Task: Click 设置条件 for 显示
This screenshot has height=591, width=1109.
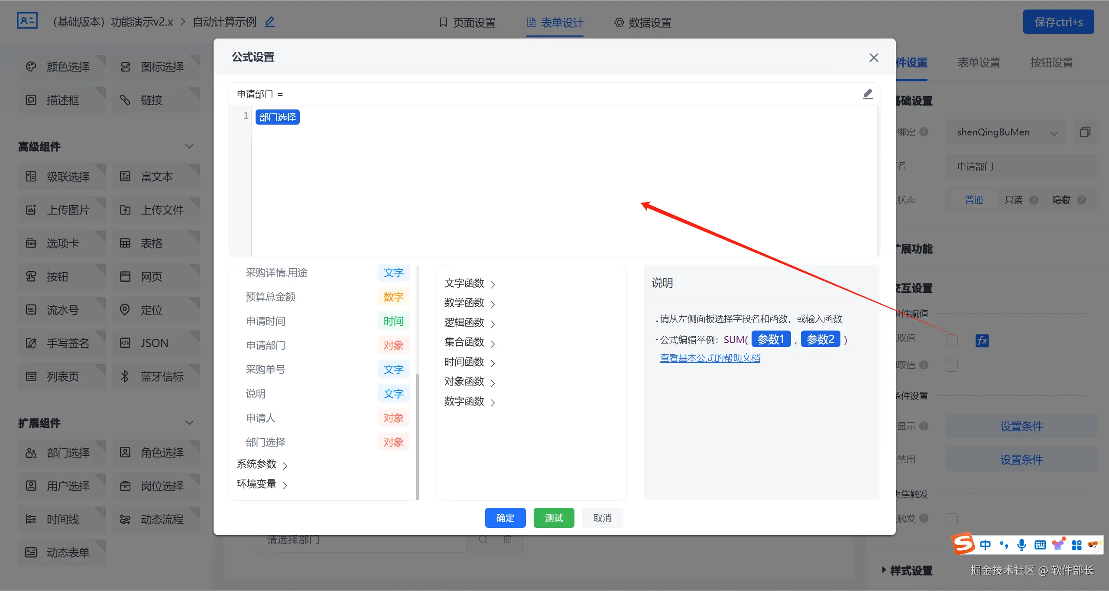Action: coord(1021,427)
